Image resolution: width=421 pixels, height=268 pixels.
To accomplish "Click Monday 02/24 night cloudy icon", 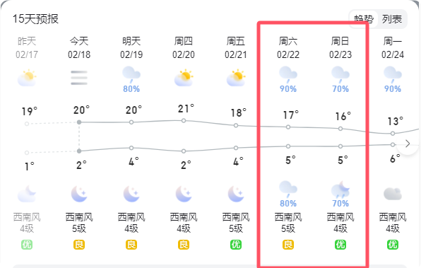I will tap(393, 194).
